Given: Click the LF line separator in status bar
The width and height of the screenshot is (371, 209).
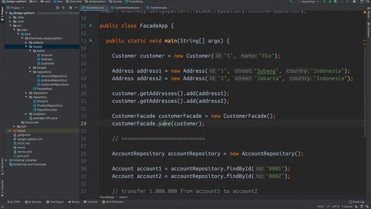Looking at the screenshot, I should click(x=328, y=207).
